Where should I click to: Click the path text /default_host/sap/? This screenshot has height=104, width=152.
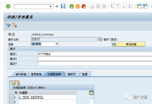(x=43, y=34)
